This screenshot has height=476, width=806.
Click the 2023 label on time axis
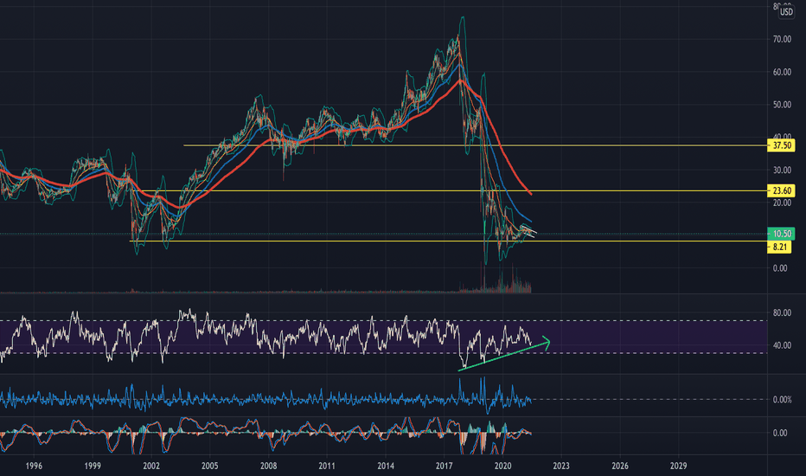561,466
